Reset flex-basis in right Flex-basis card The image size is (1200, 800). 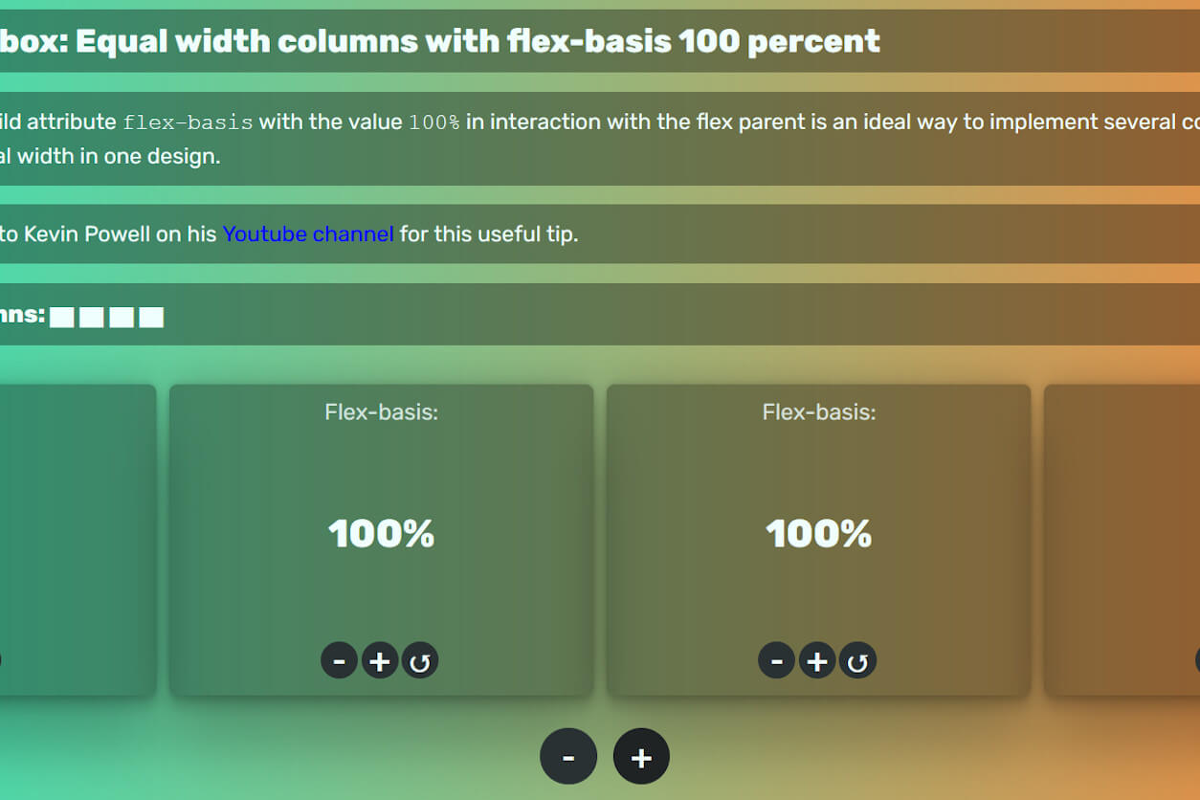coord(857,660)
